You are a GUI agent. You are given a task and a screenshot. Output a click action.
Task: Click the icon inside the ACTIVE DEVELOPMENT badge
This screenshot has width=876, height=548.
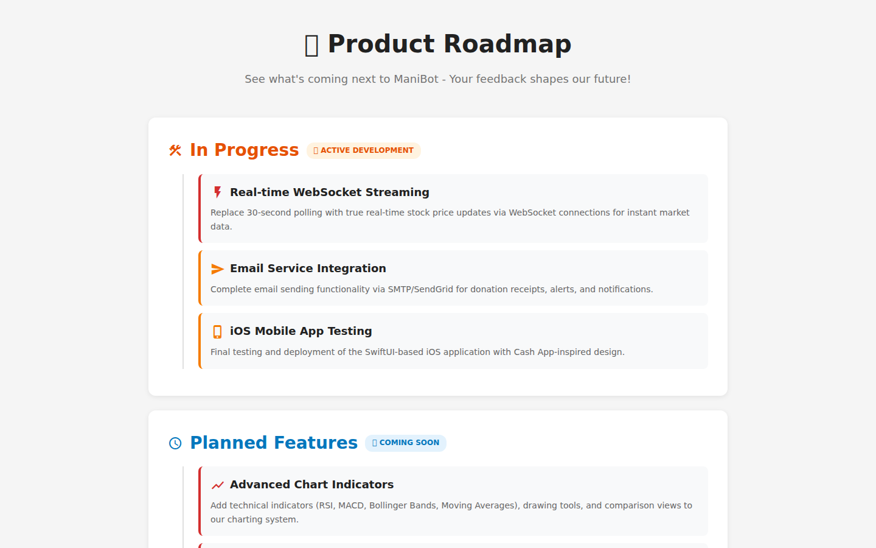tap(315, 150)
